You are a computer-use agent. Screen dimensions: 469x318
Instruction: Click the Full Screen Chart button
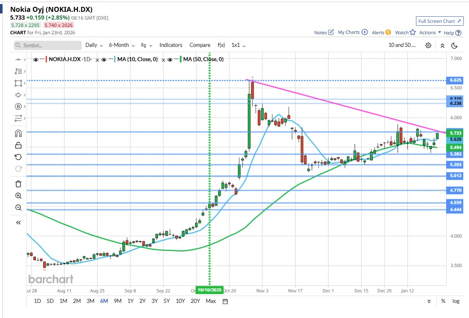pyautogui.click(x=440, y=21)
